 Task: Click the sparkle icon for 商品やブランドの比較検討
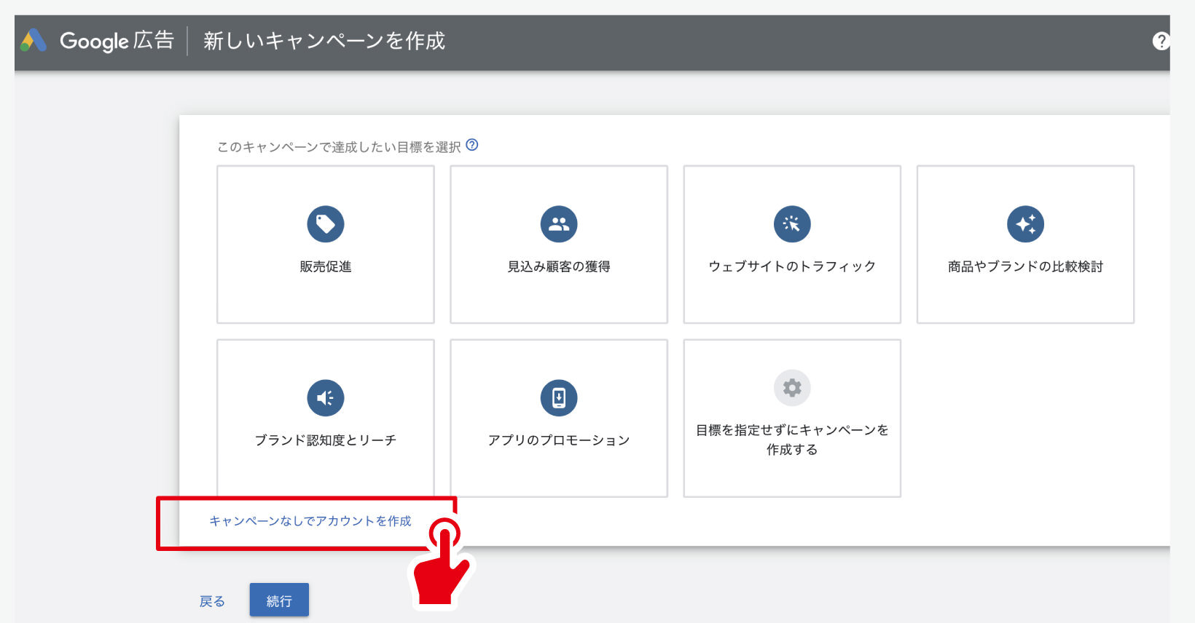pos(1025,224)
